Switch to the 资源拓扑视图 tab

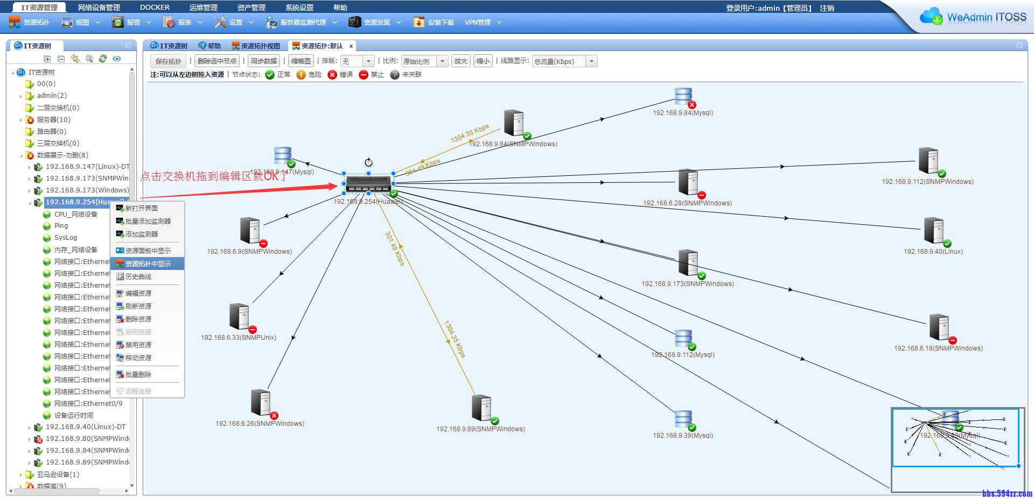pyautogui.click(x=256, y=46)
